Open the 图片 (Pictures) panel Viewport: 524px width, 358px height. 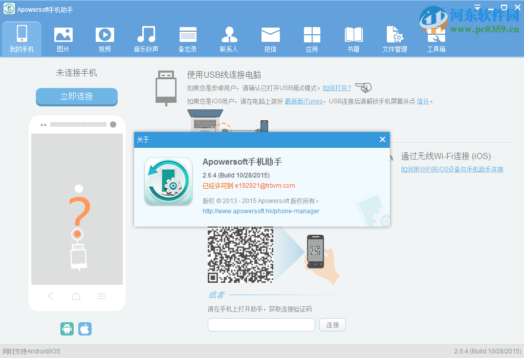click(63, 38)
